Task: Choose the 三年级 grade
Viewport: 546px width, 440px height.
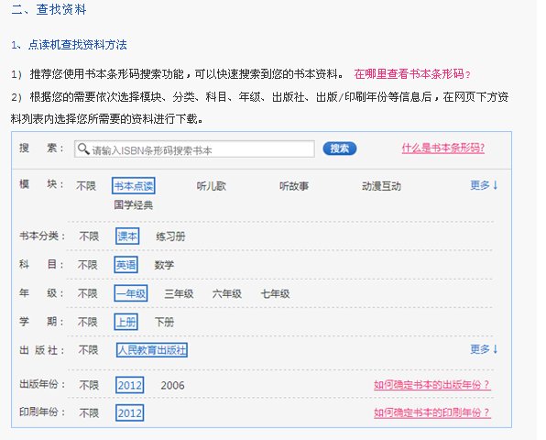Action: (x=179, y=293)
